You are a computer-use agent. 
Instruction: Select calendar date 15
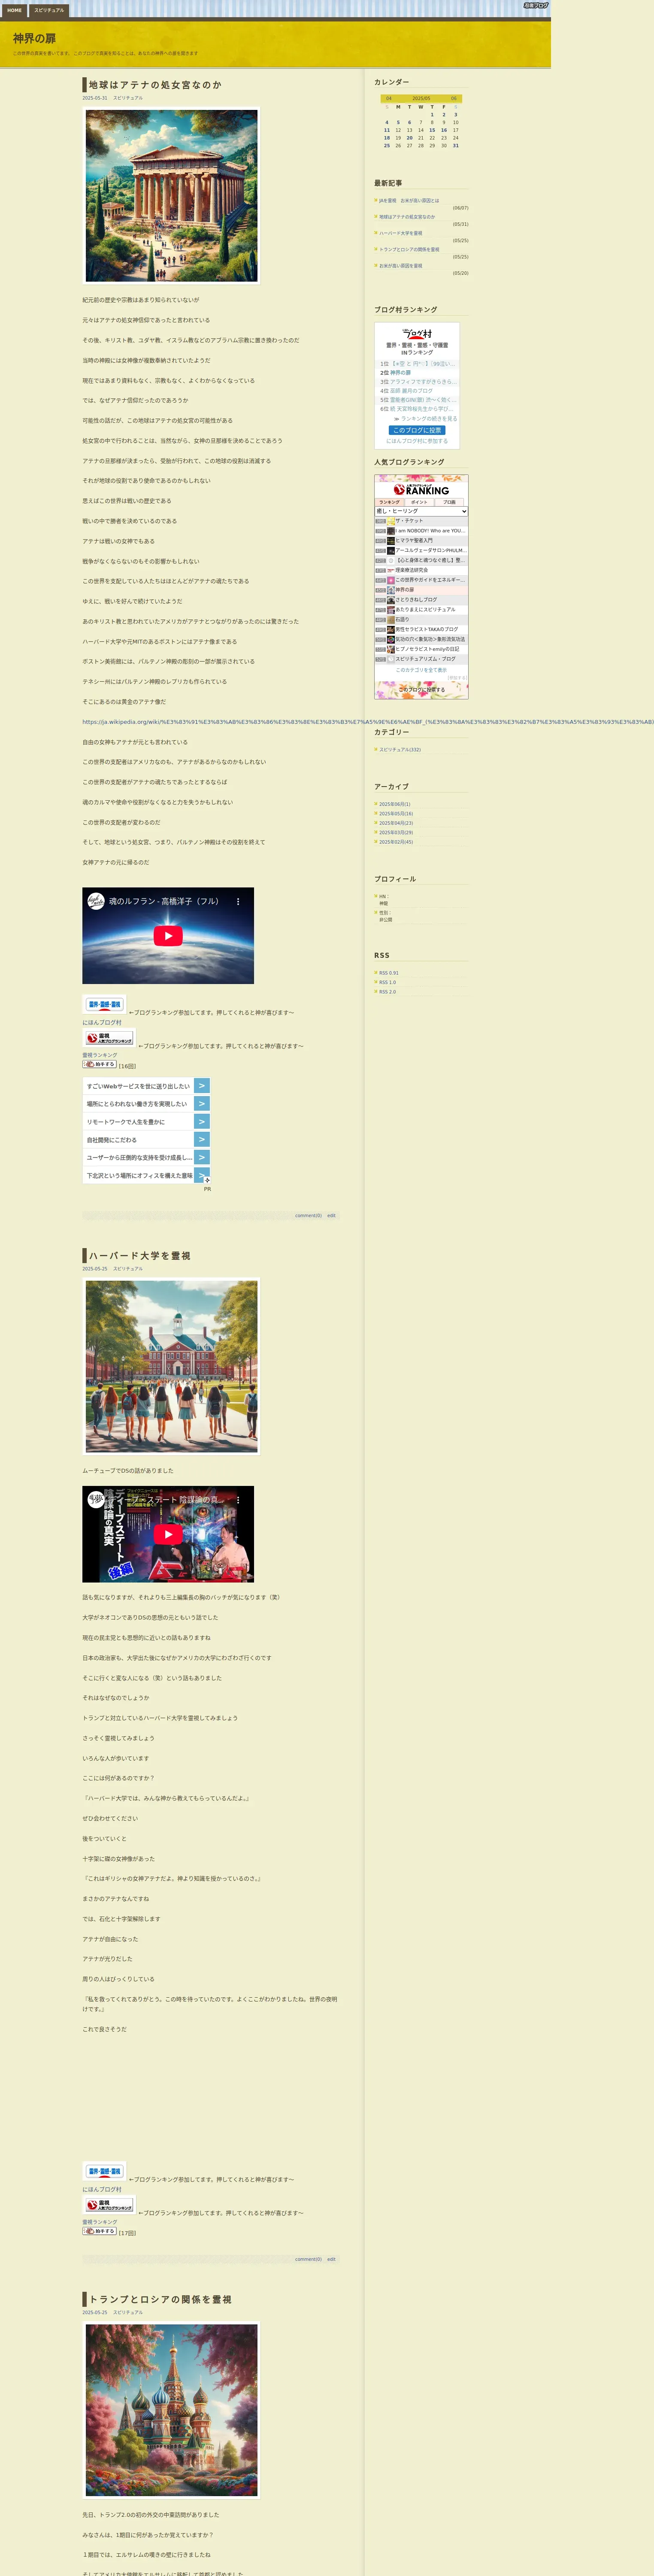[432, 130]
